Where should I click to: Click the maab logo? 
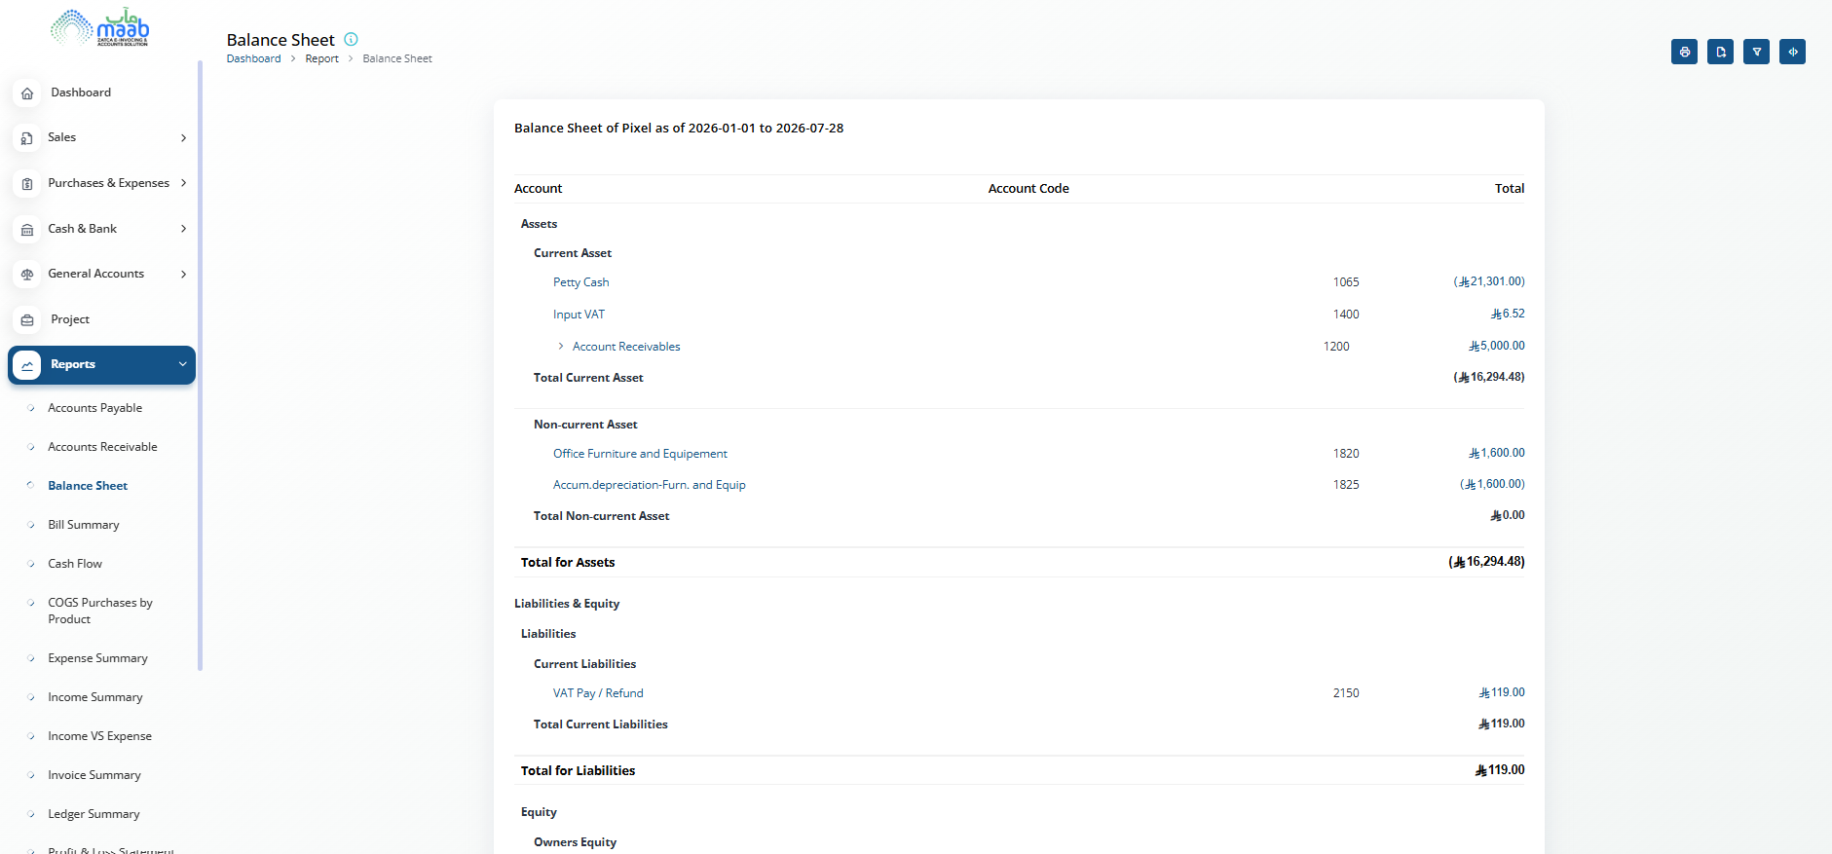click(100, 27)
